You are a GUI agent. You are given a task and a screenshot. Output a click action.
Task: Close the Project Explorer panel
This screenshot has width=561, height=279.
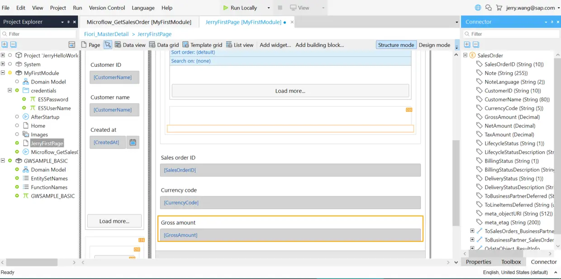(74, 22)
